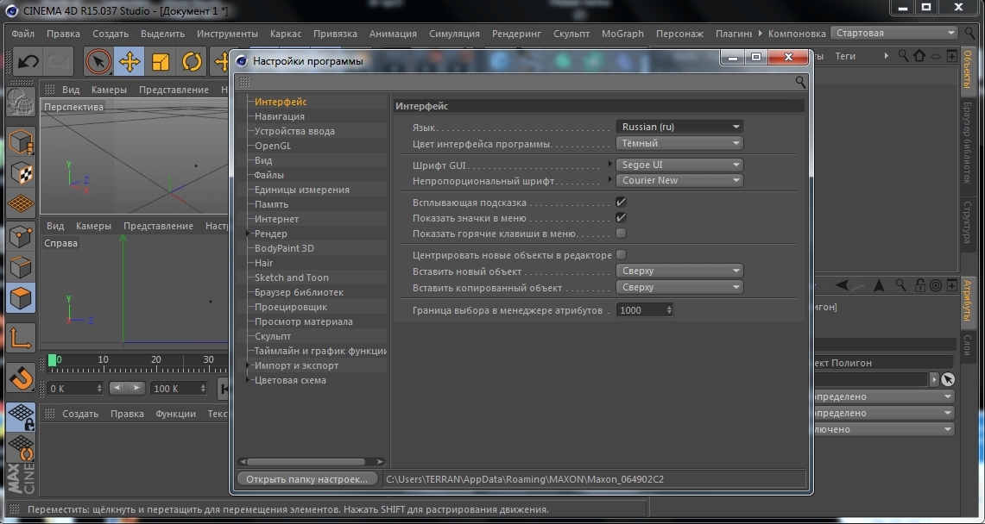
Task: Open the Анимация menu
Action: [x=394, y=34]
